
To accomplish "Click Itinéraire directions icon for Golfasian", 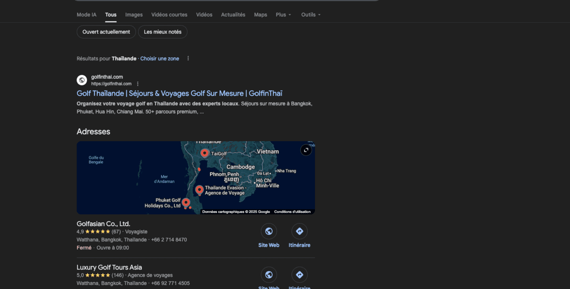I will pyautogui.click(x=299, y=231).
